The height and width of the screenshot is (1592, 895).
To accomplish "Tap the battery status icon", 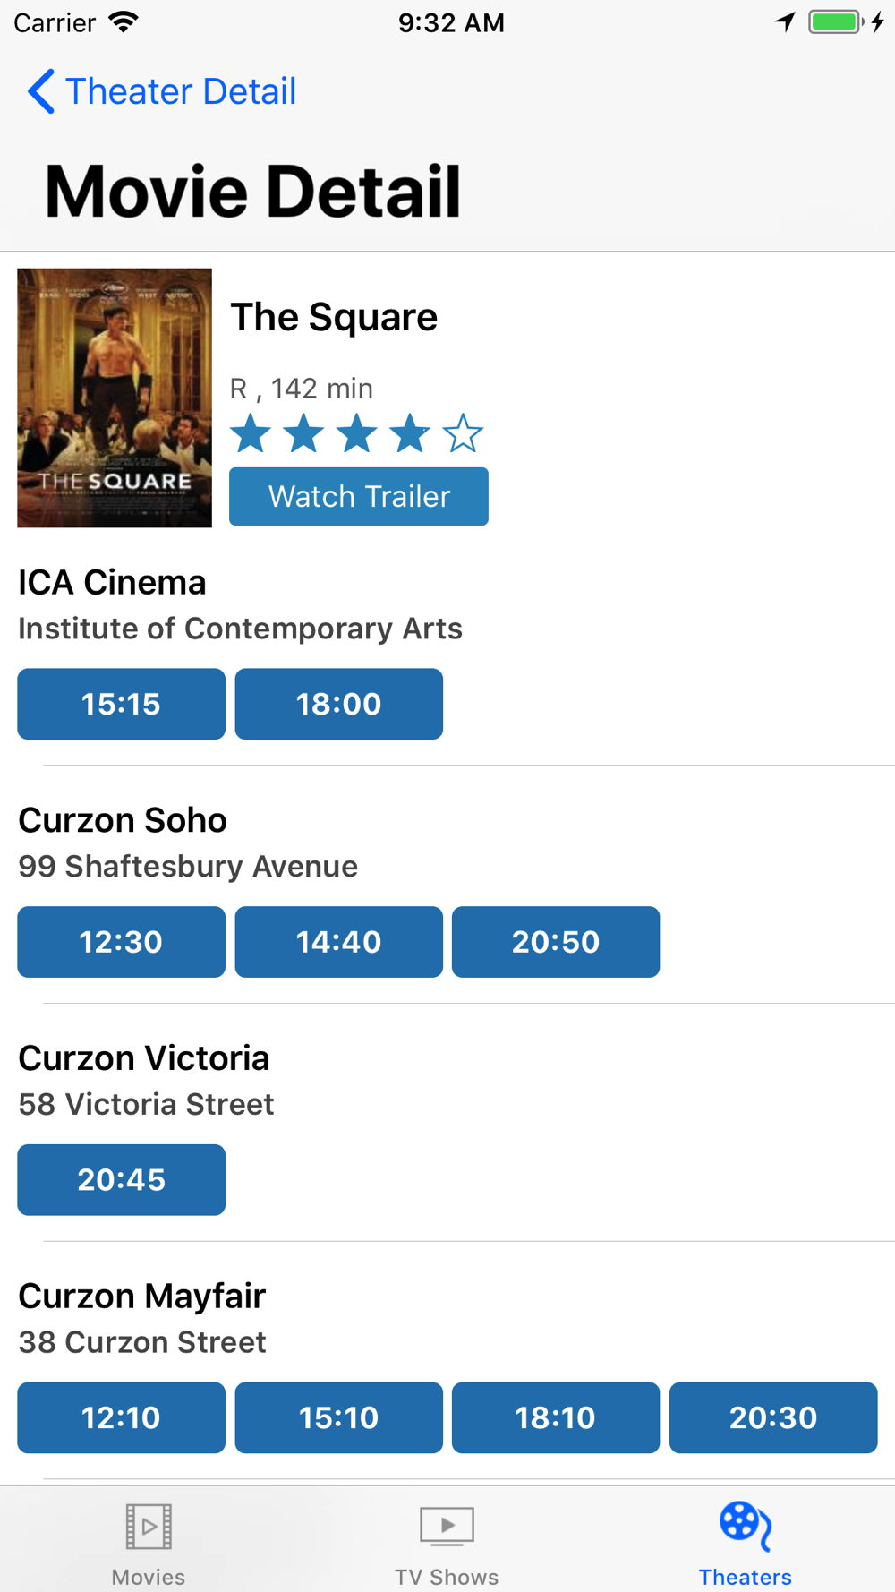I will (x=836, y=22).
